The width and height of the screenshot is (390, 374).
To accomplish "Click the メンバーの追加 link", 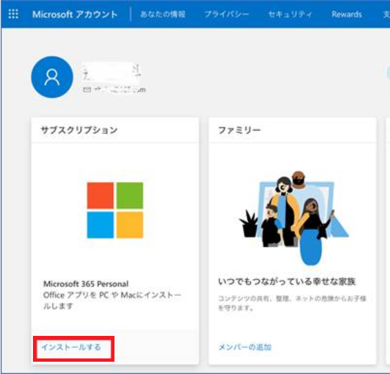I will (244, 347).
